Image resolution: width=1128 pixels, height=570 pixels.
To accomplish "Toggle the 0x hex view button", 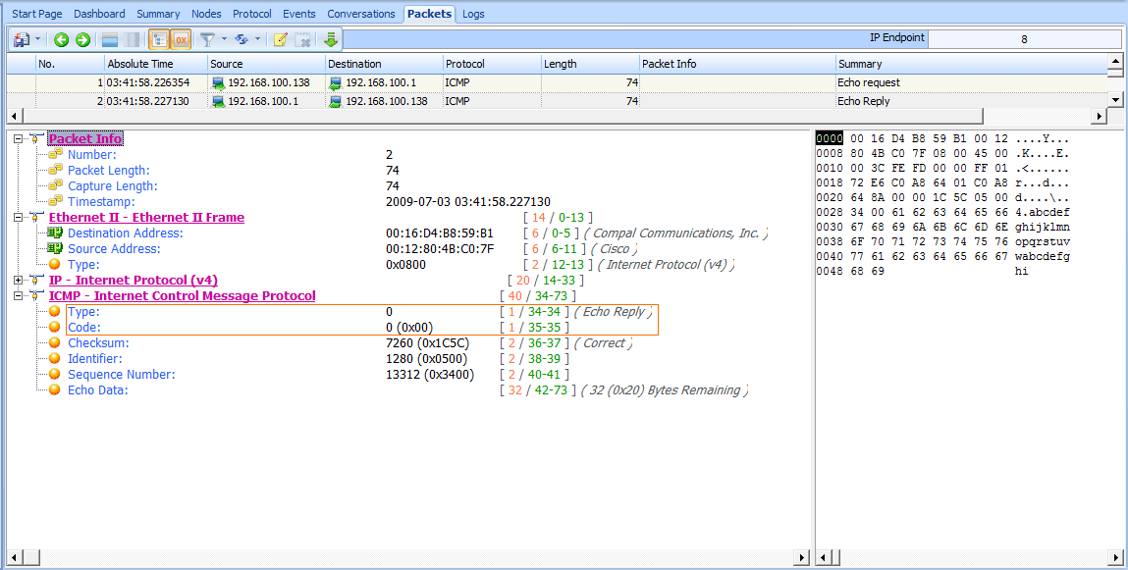I will coord(181,39).
